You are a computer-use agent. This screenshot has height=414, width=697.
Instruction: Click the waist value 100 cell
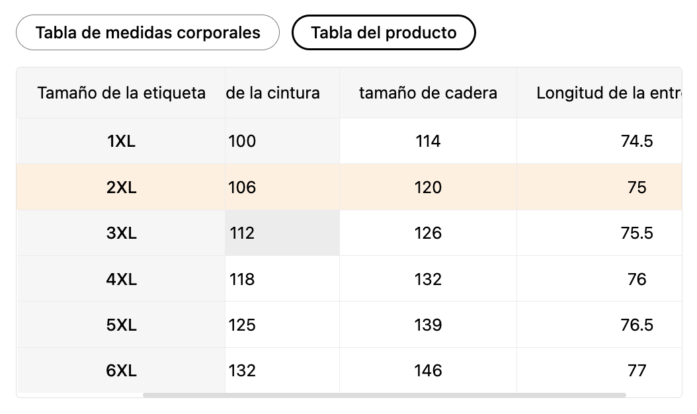pyautogui.click(x=242, y=141)
